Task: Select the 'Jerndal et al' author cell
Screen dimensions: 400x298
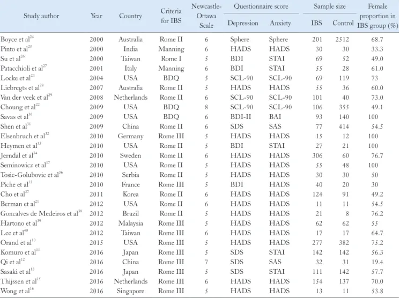Action: pos(19,155)
